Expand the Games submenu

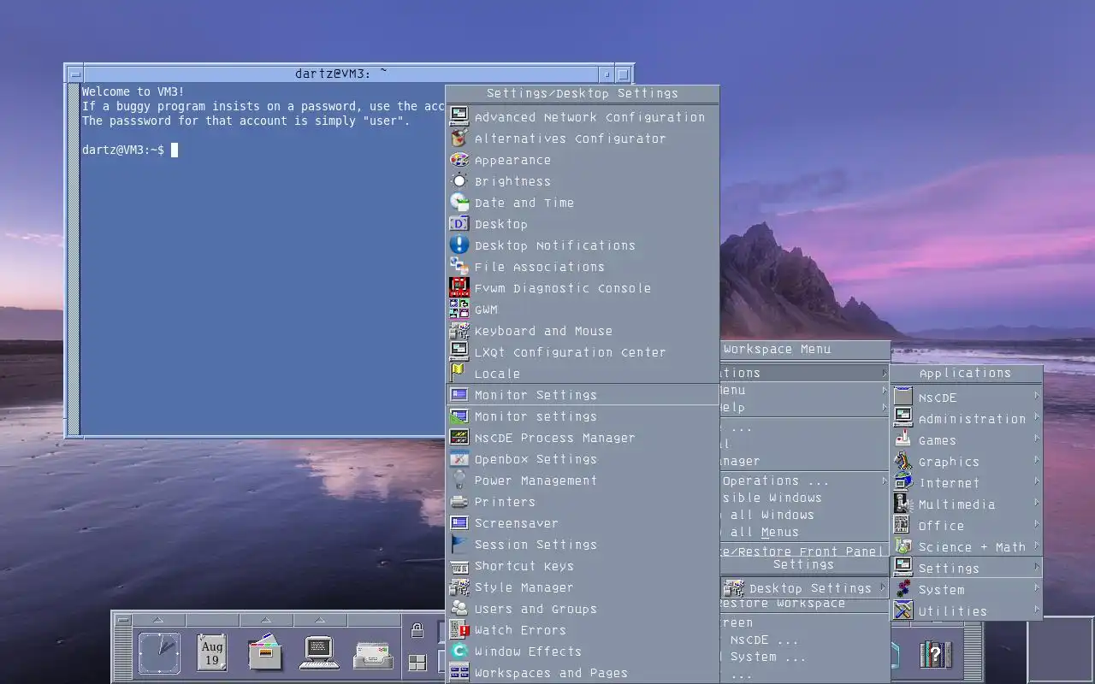click(967, 440)
